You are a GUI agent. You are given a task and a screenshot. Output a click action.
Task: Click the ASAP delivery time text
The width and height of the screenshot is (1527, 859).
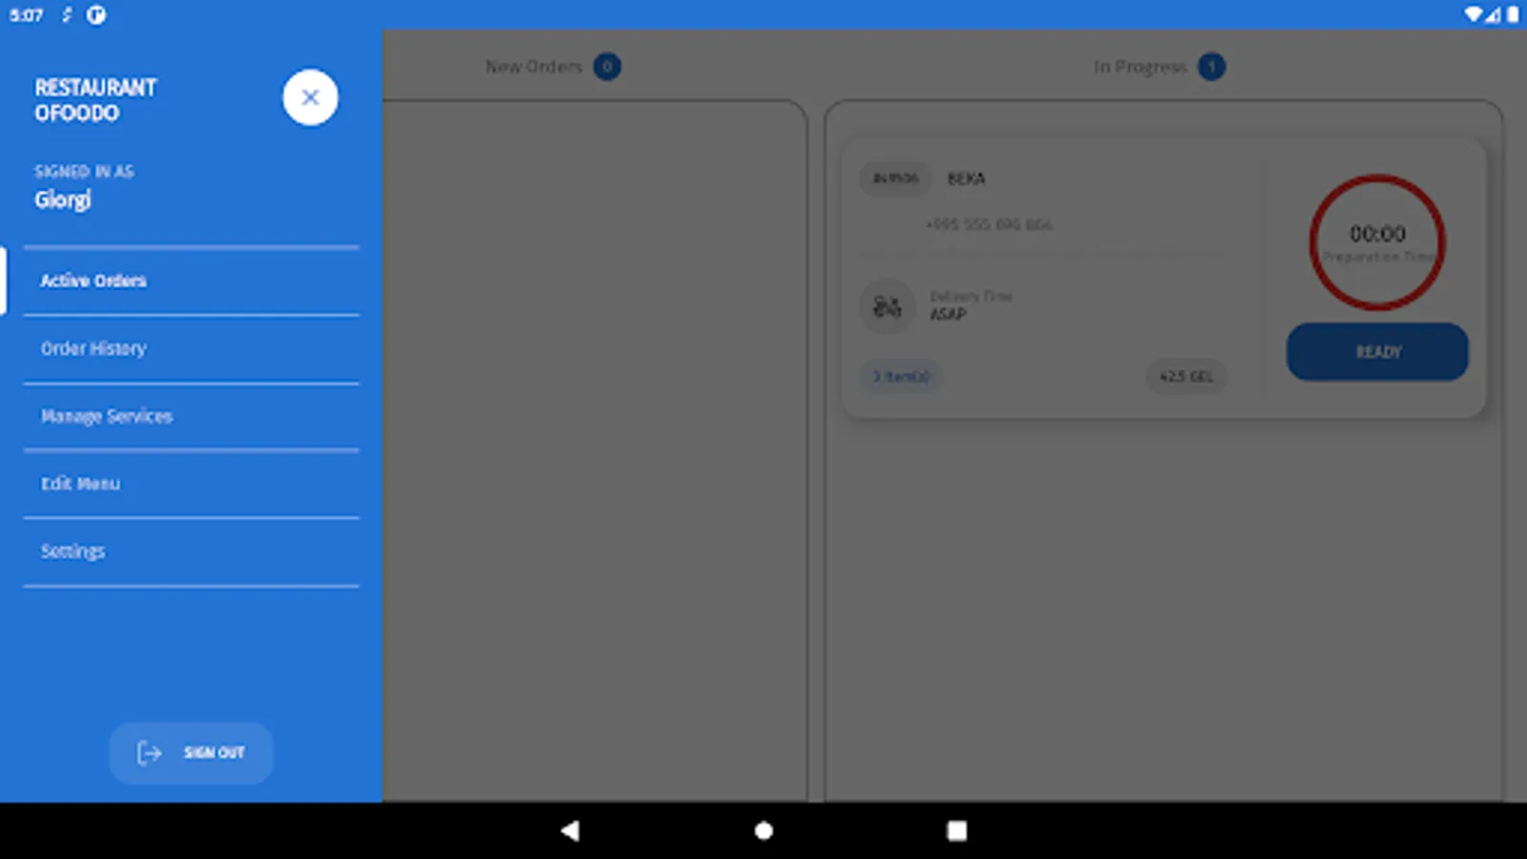[948, 314]
